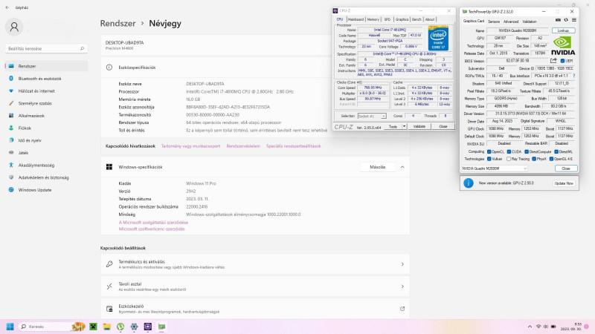595x334 pixels.
Task: Show hidden tray icons chevron
Action: tap(530, 327)
